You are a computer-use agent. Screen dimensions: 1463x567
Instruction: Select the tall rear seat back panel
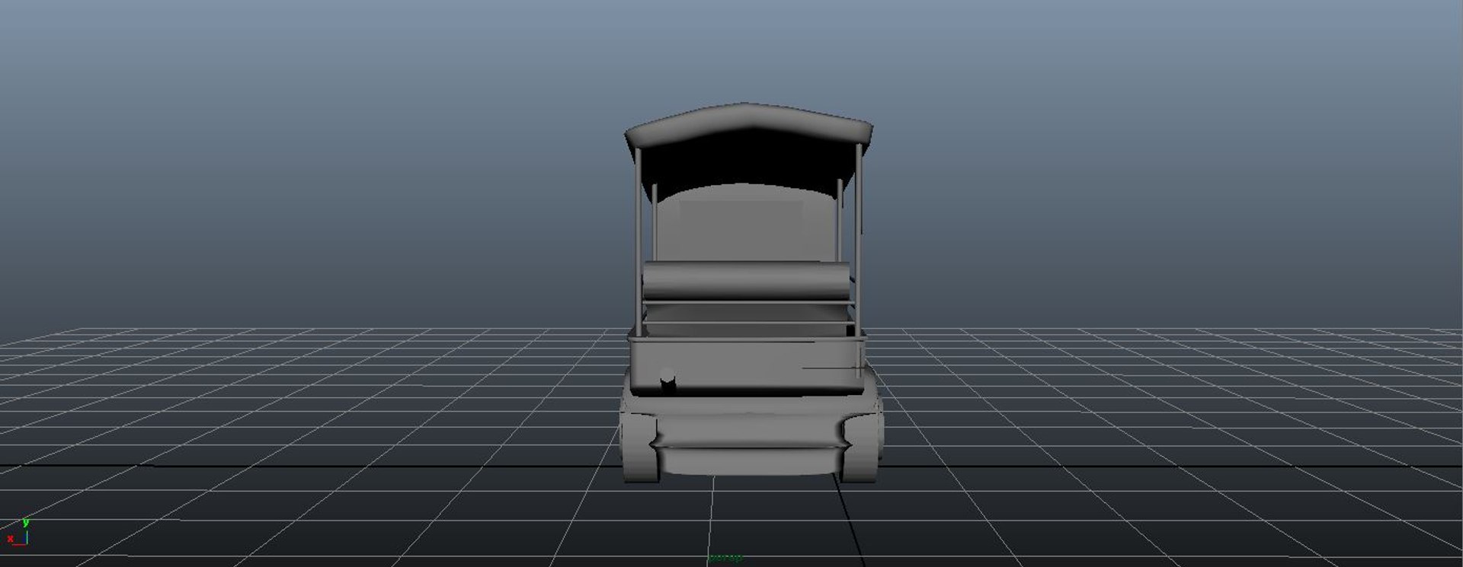(x=746, y=222)
